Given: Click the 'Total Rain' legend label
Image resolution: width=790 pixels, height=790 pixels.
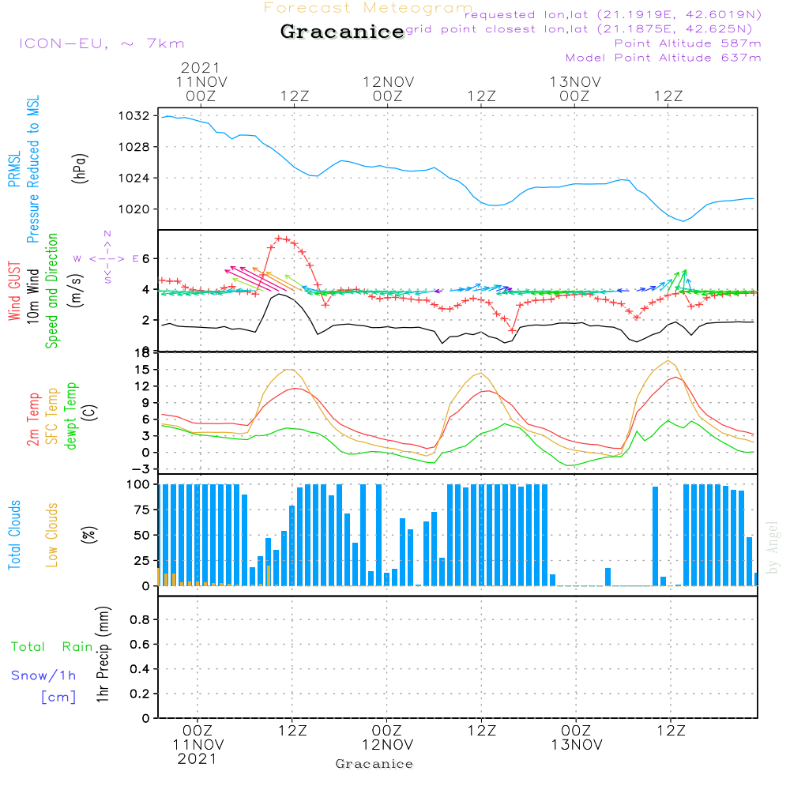Looking at the screenshot, I should pos(52,646).
